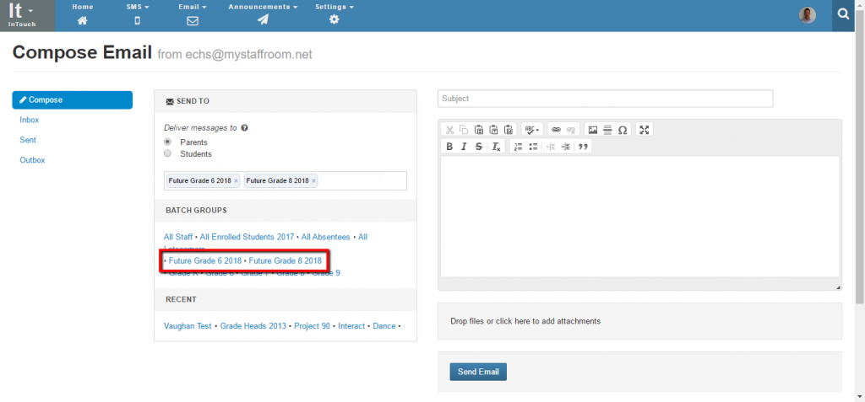Click the Future Grade 6 2018 batch group link

point(205,260)
